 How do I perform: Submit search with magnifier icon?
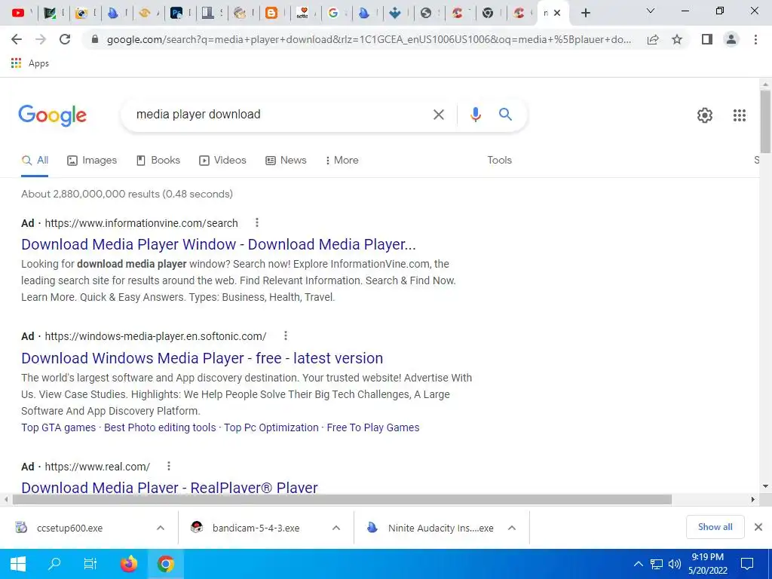[505, 115]
